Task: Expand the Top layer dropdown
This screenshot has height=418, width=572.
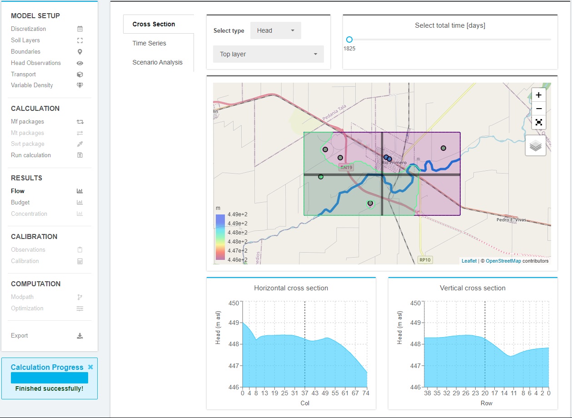Action: (x=268, y=54)
